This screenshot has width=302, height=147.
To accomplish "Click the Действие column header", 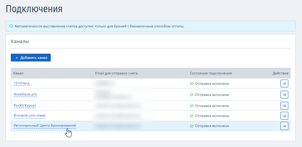I will (x=281, y=73).
